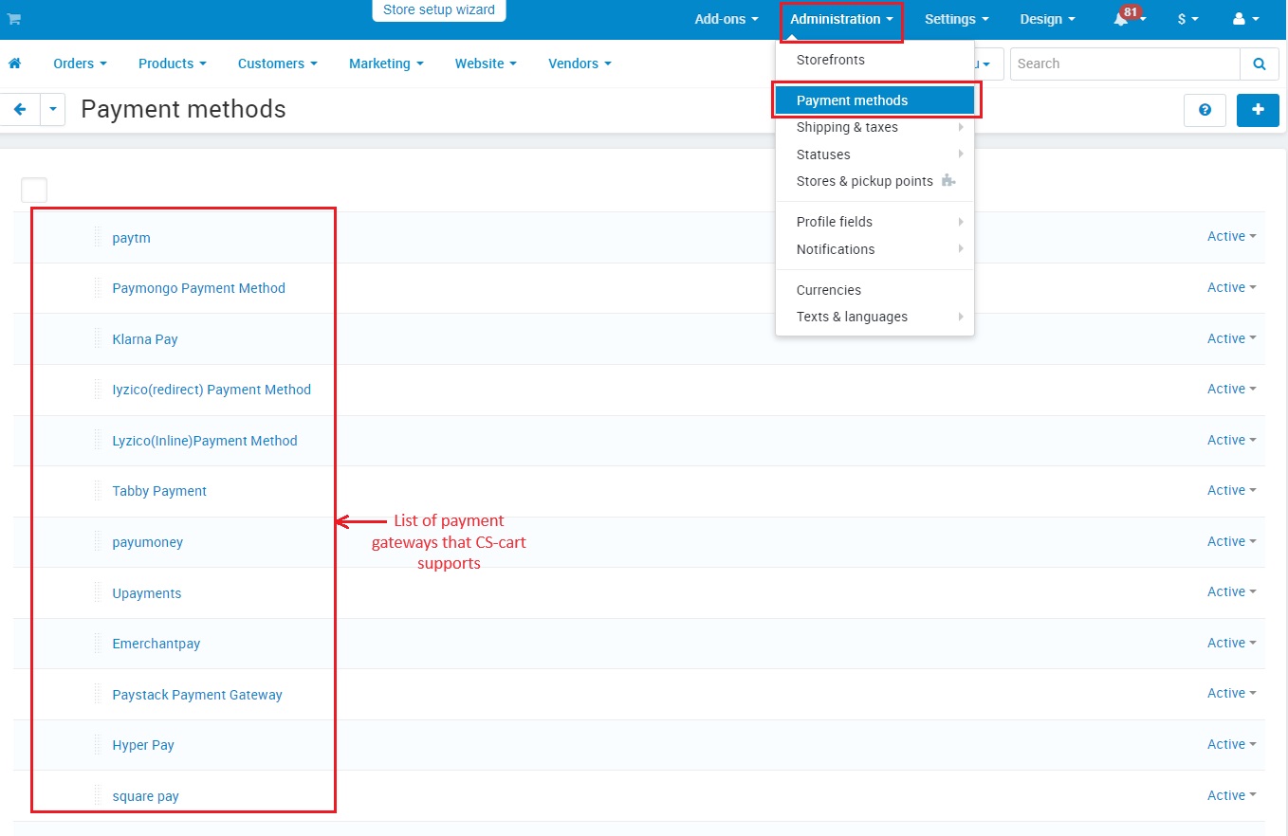Open Active status dropdown for square pay

pos(1231,795)
